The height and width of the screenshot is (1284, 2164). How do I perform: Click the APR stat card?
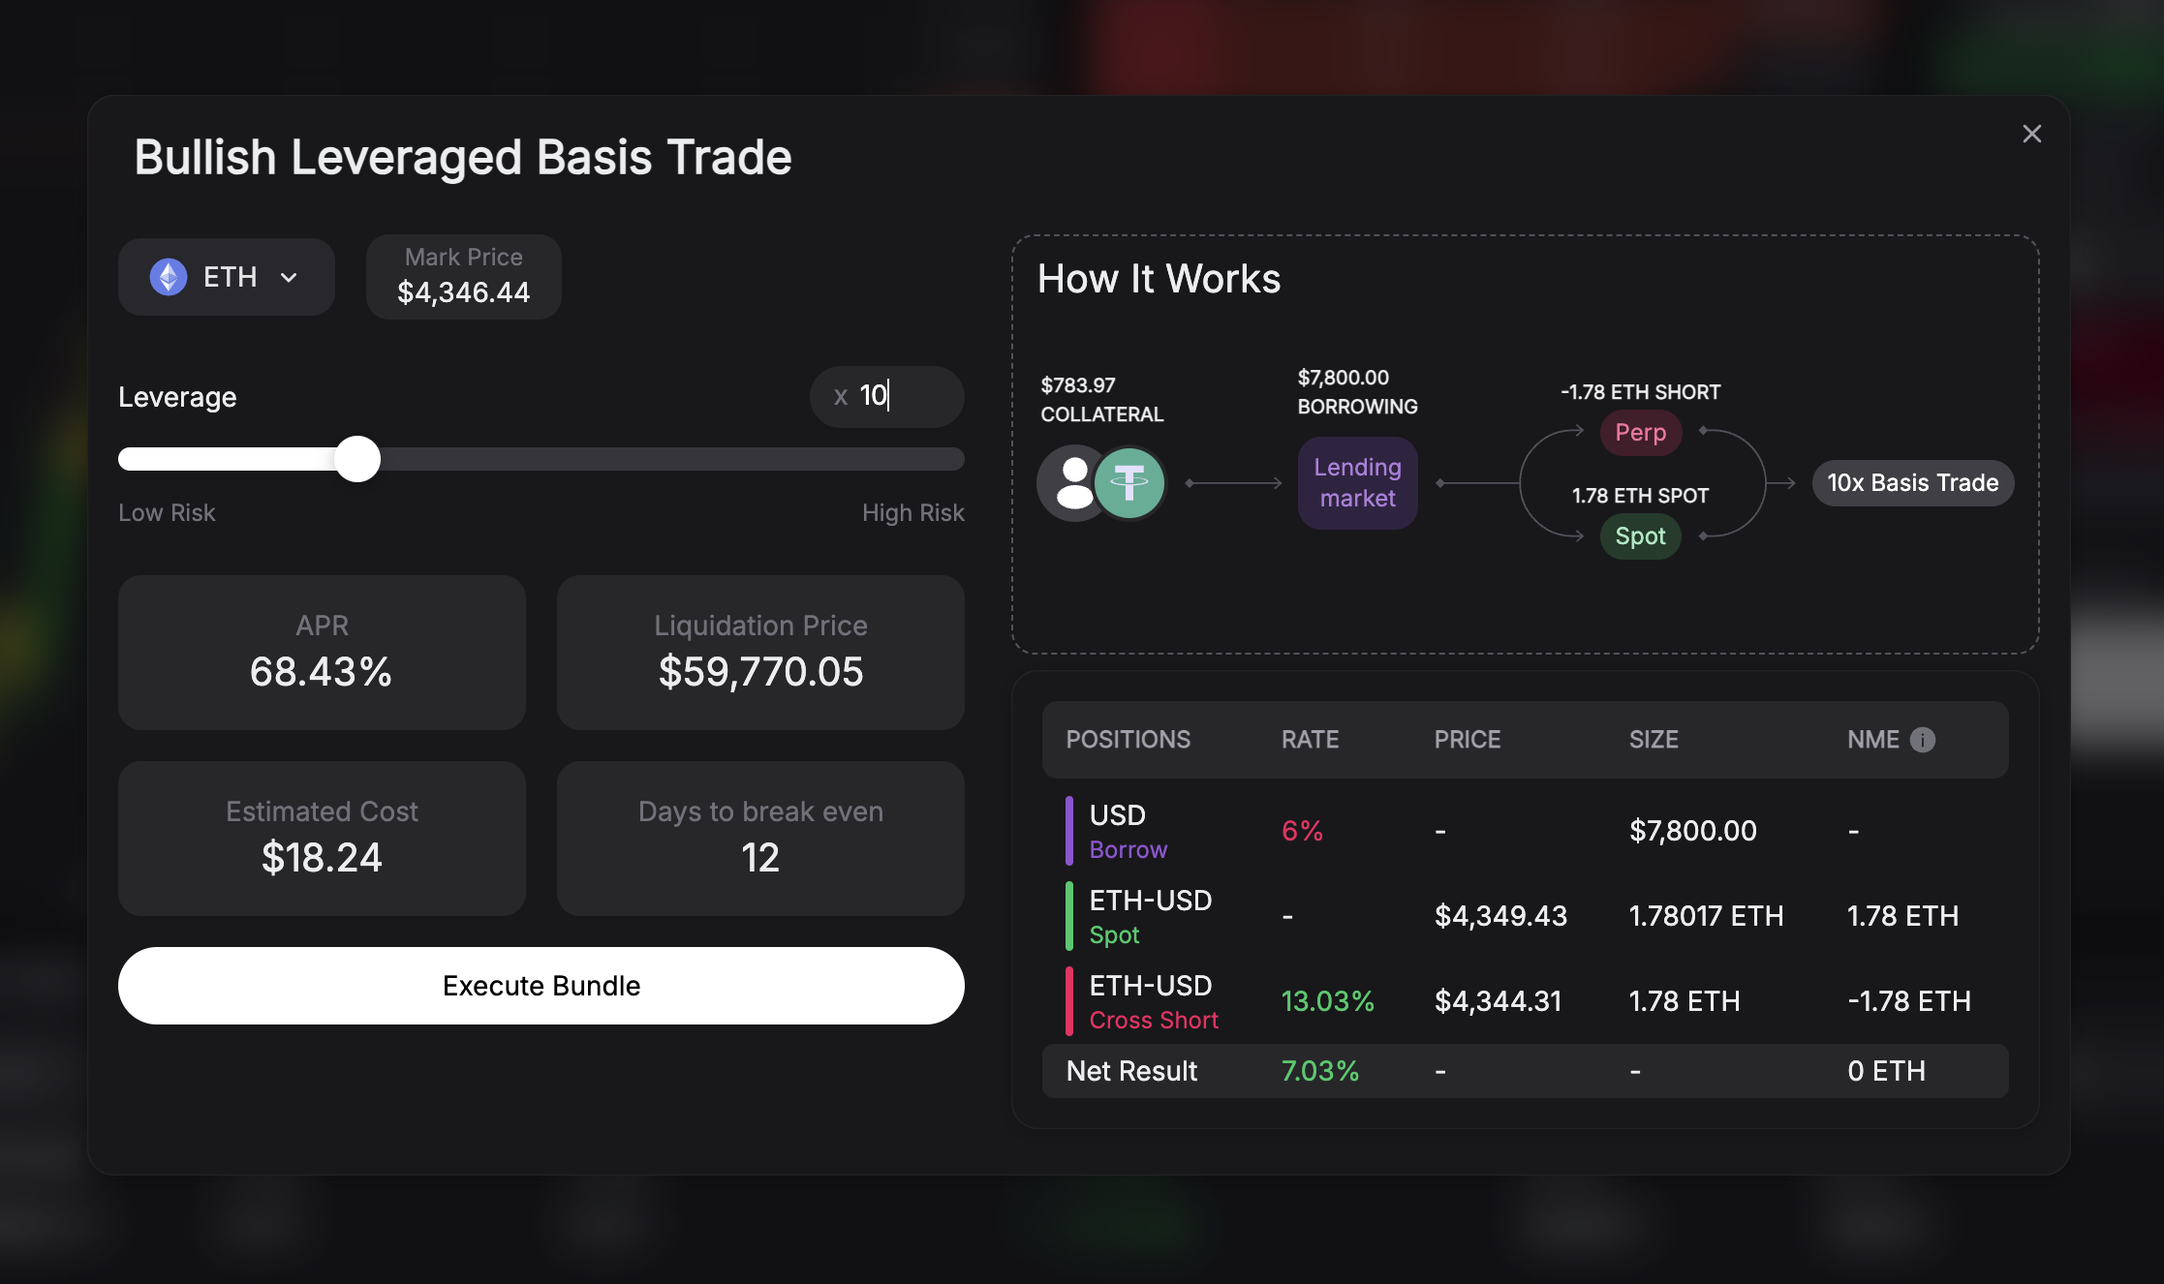click(322, 653)
